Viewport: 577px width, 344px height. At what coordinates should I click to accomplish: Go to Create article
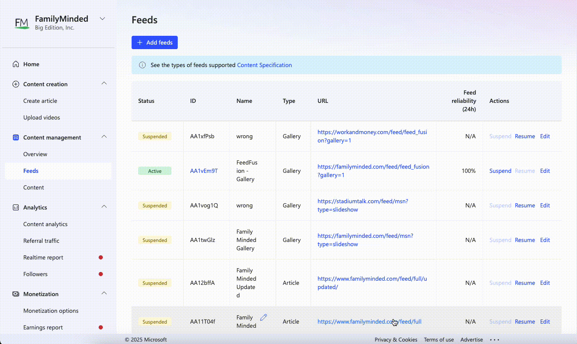pos(40,101)
